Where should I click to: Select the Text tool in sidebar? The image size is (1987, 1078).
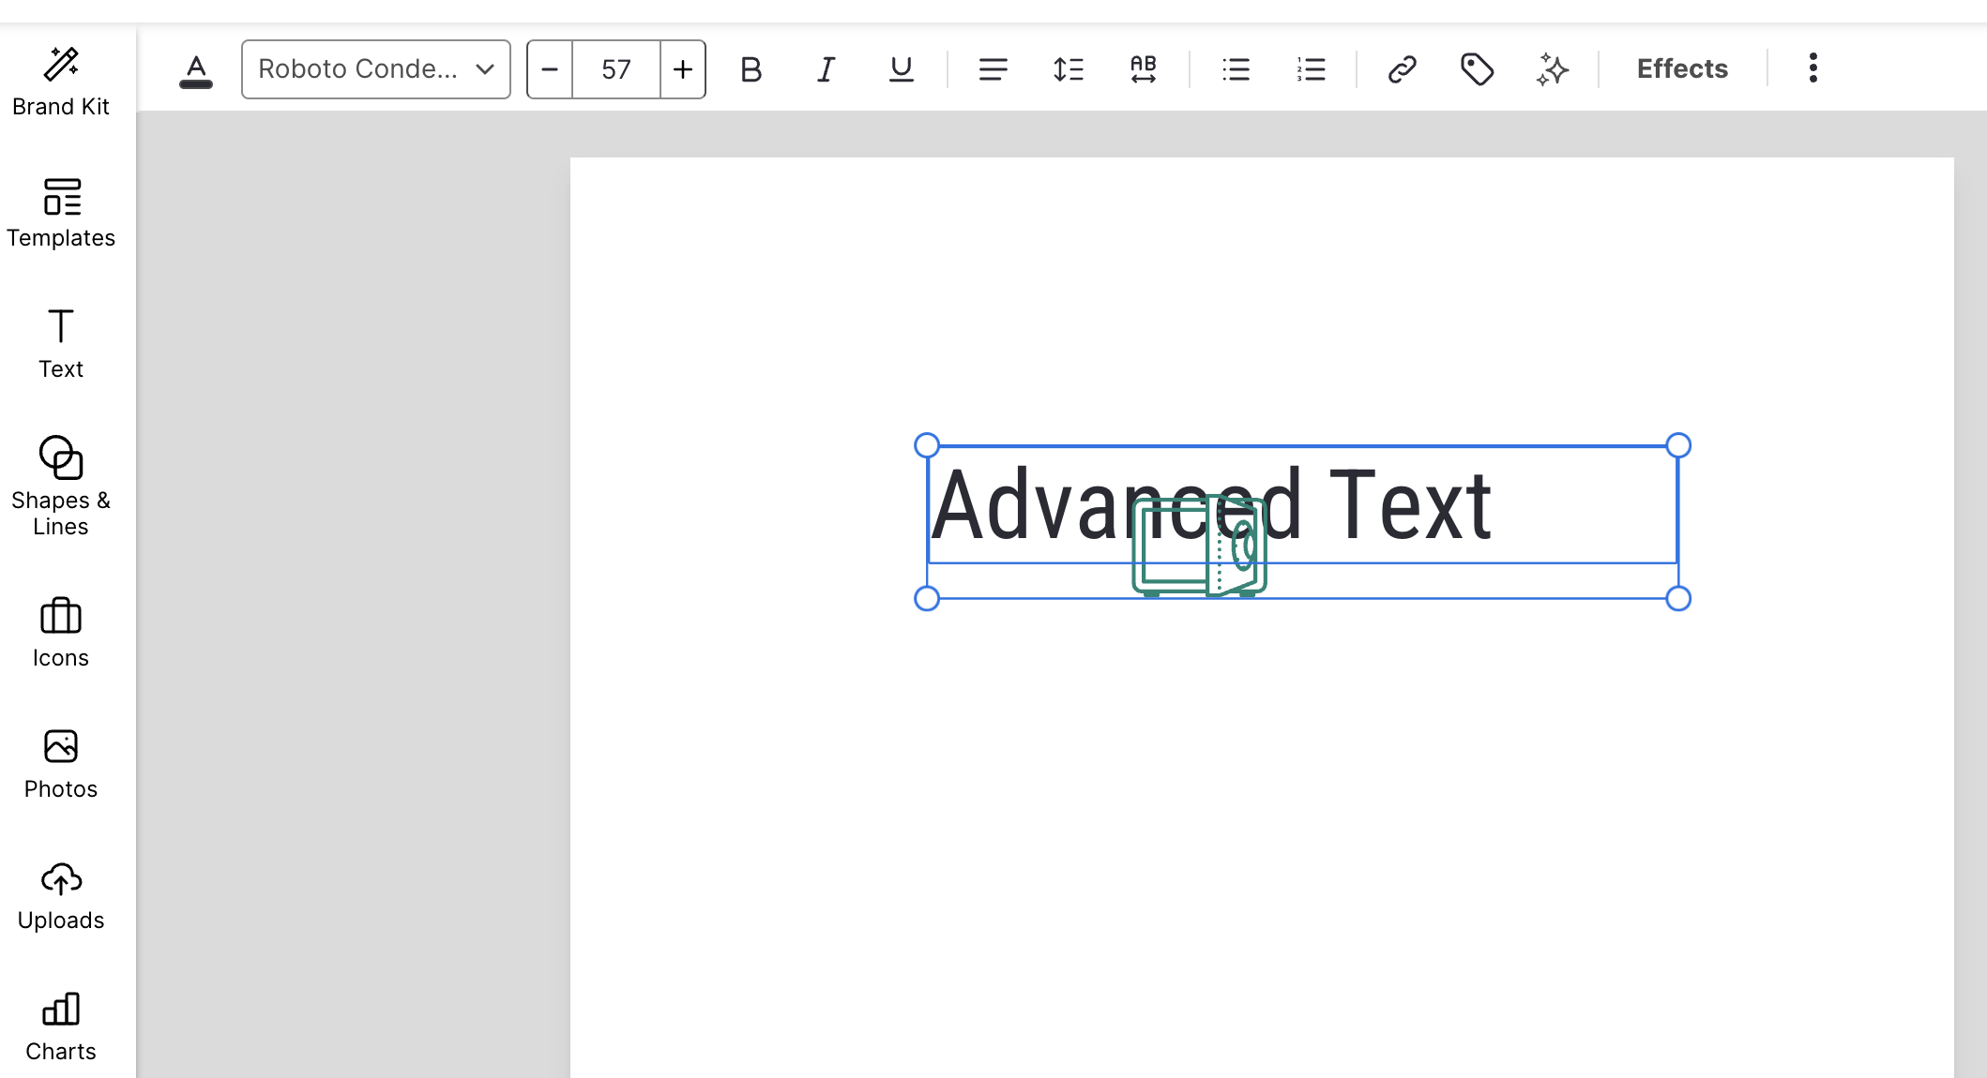click(61, 343)
